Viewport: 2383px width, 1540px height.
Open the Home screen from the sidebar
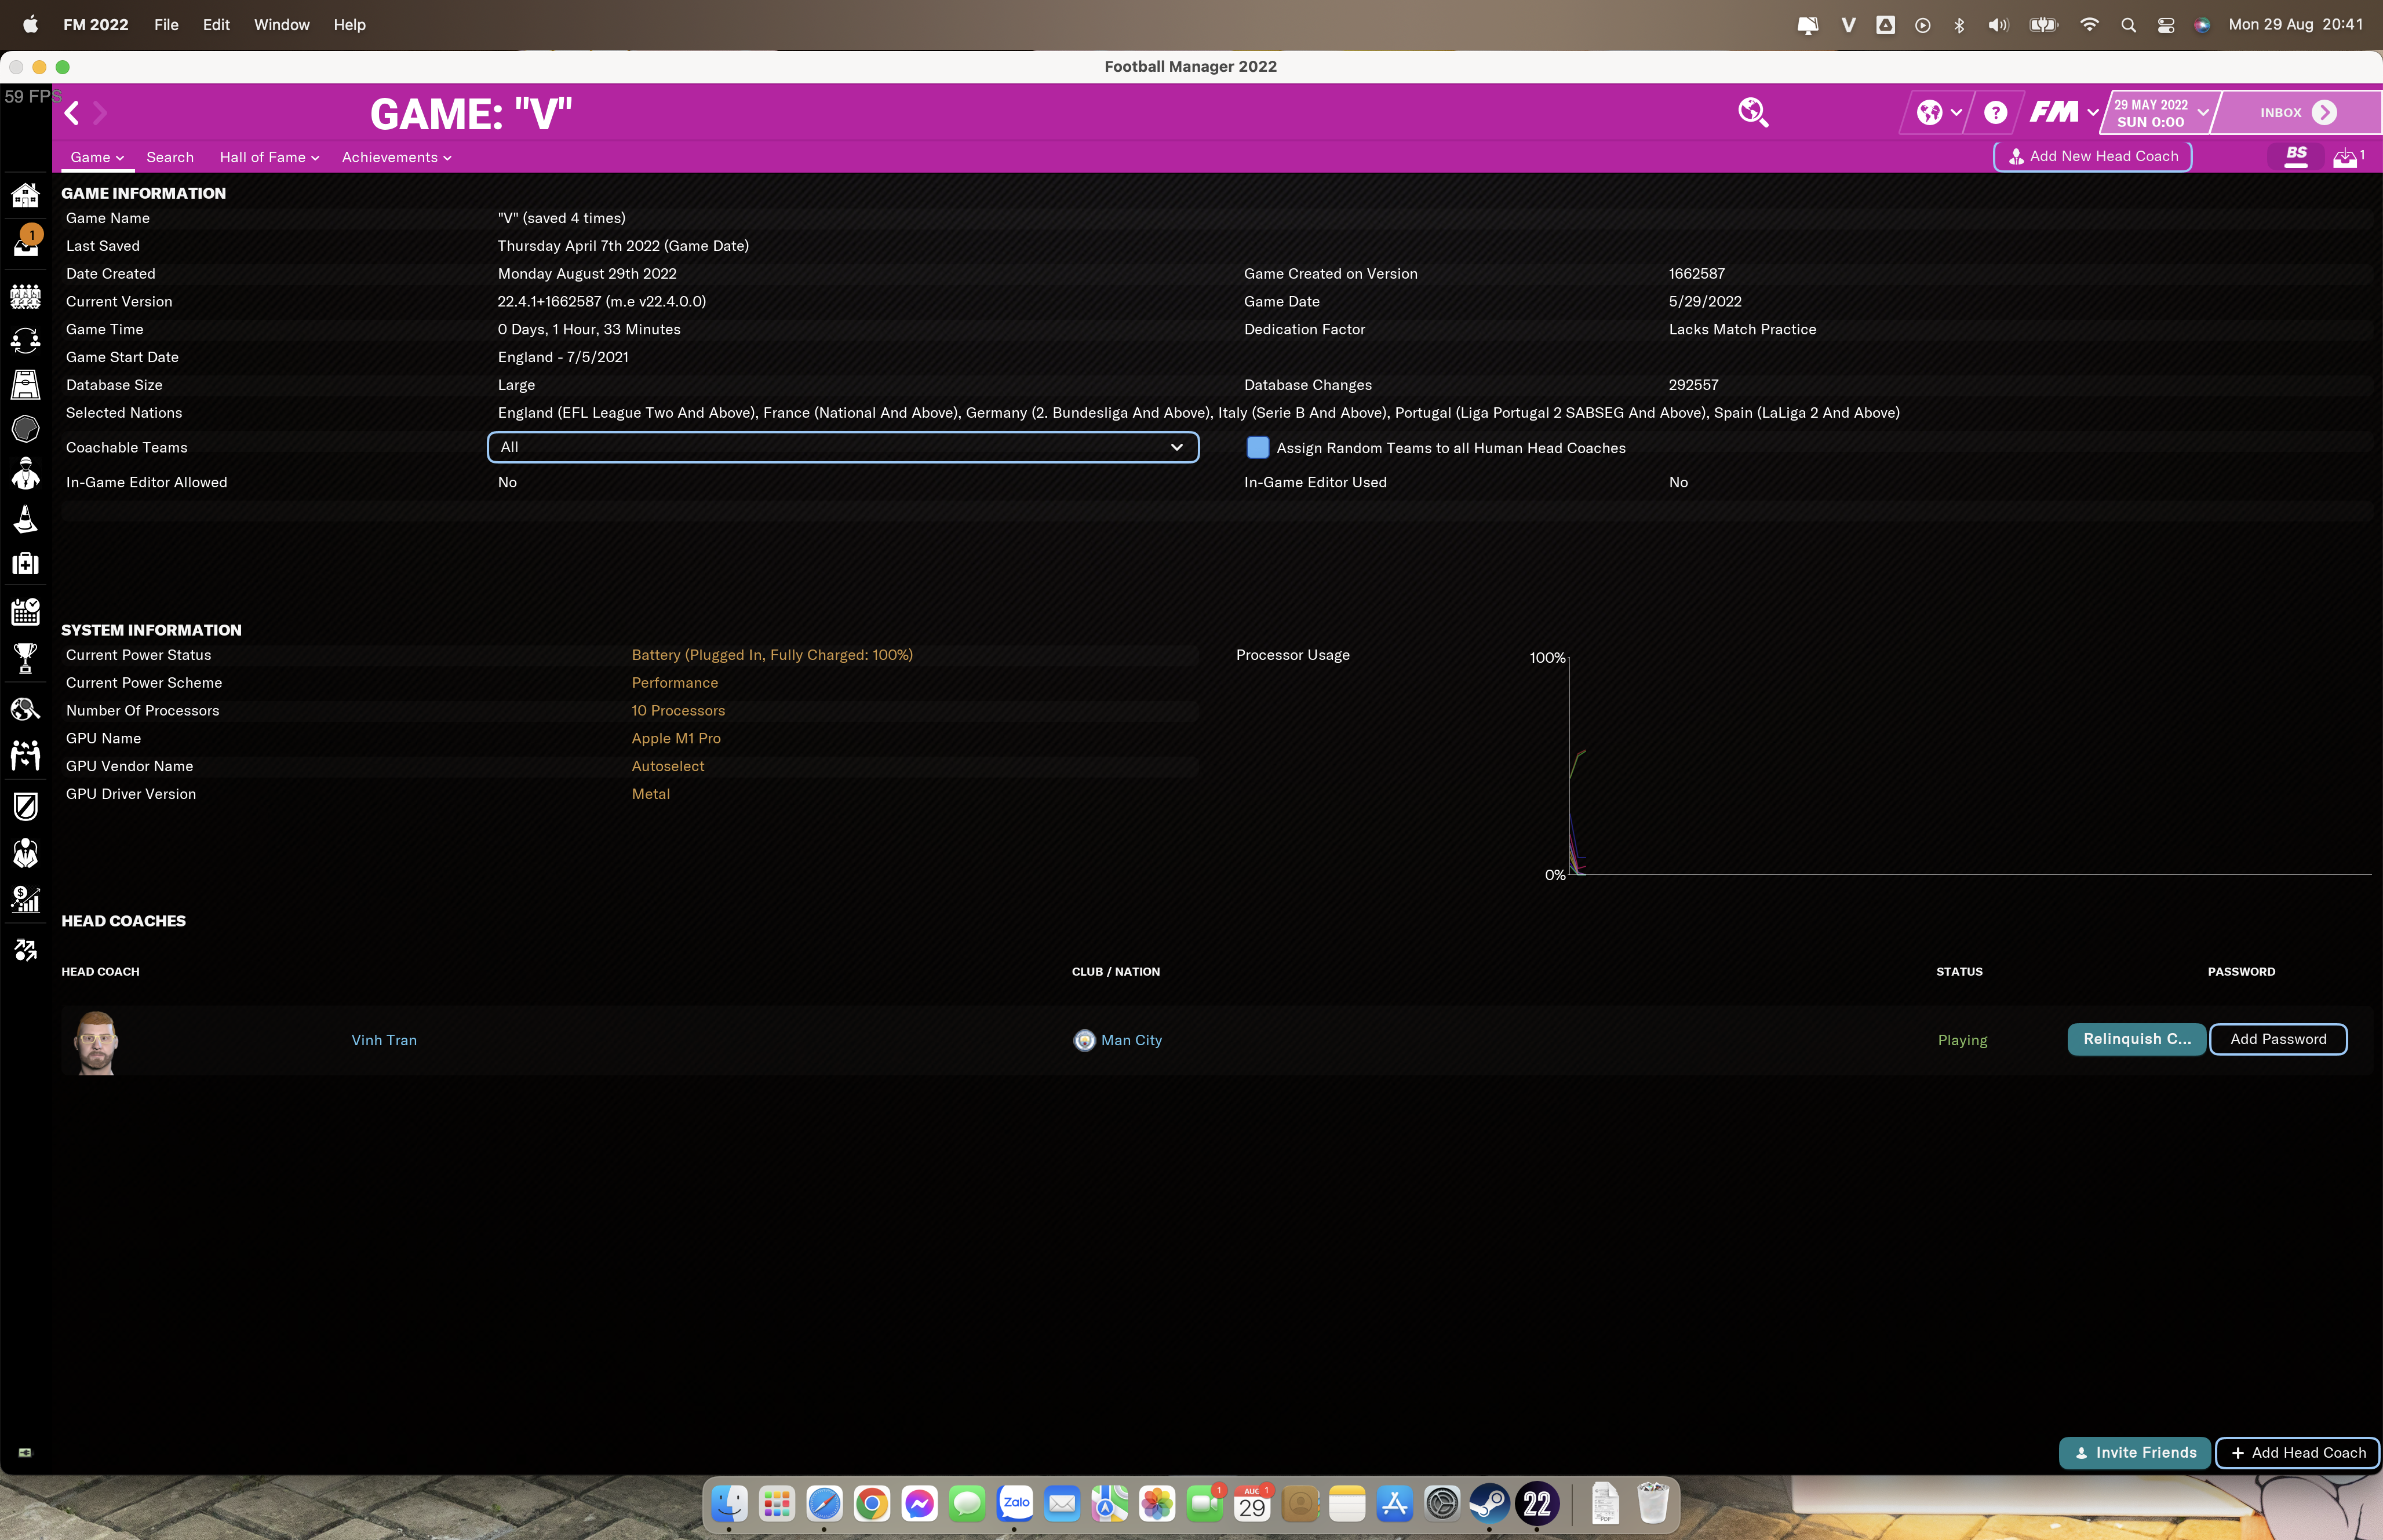tap(25, 194)
